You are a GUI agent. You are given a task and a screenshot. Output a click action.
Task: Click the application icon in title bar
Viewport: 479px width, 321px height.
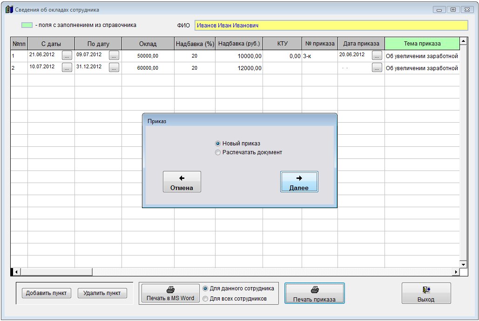point(9,9)
